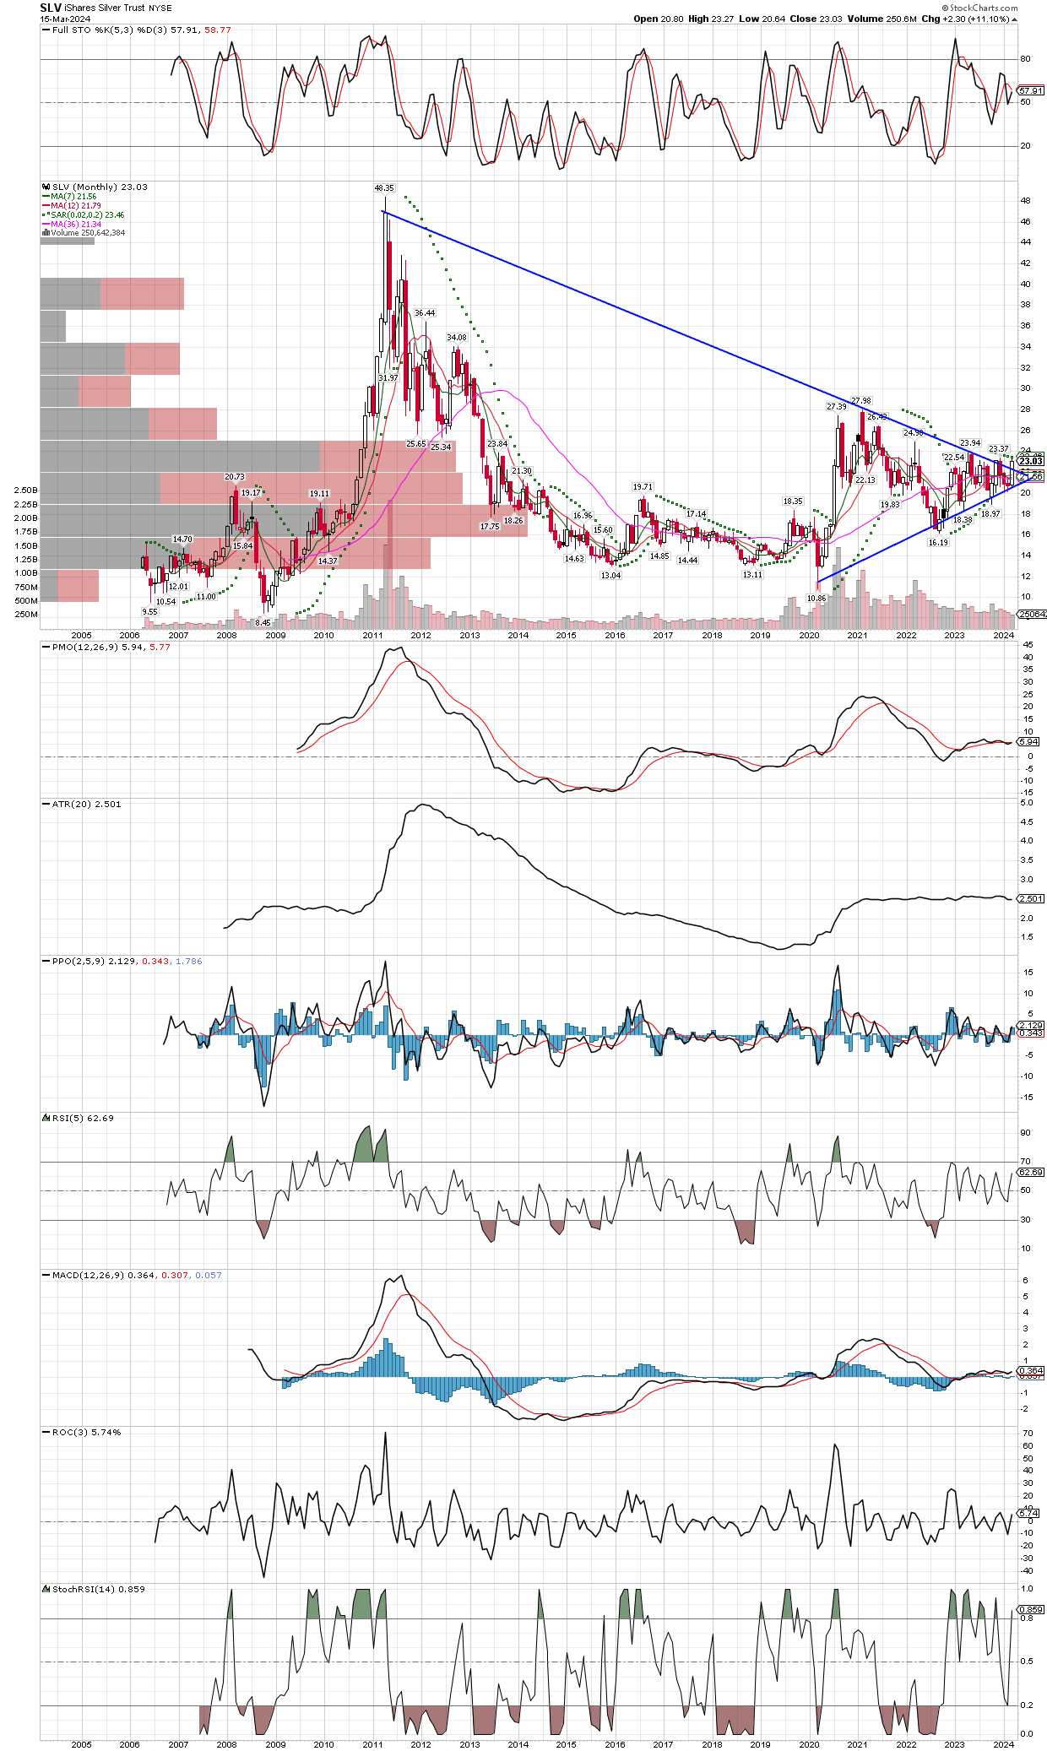Click the Volume 250.6M value in header
1047x1751 pixels.
click(x=882, y=19)
